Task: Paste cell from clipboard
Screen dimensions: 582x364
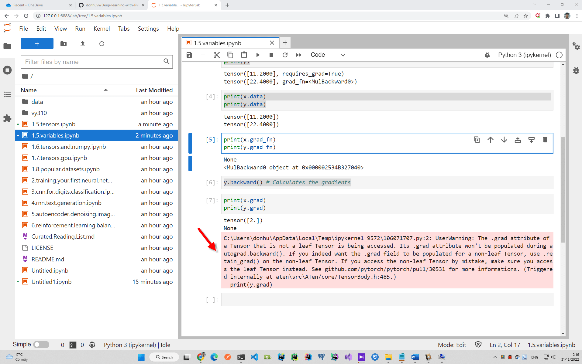Action: click(244, 55)
